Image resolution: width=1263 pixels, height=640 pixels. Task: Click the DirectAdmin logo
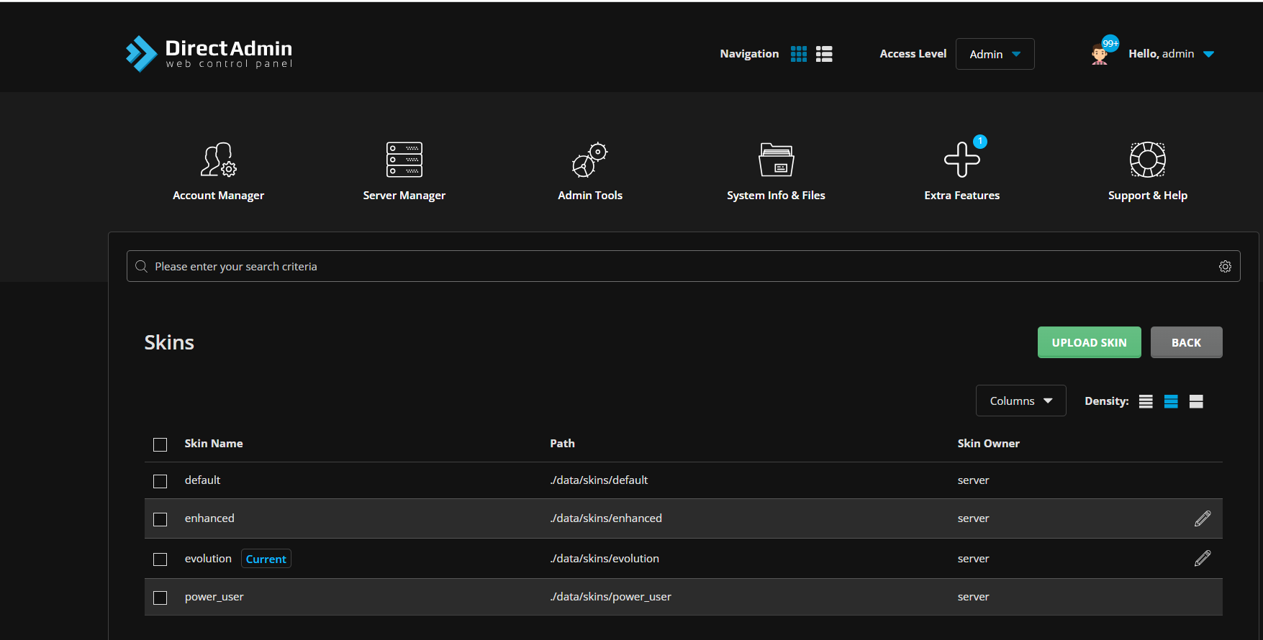(x=209, y=54)
